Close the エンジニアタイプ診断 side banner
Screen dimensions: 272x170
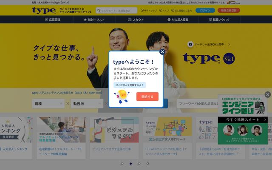tap(268, 94)
